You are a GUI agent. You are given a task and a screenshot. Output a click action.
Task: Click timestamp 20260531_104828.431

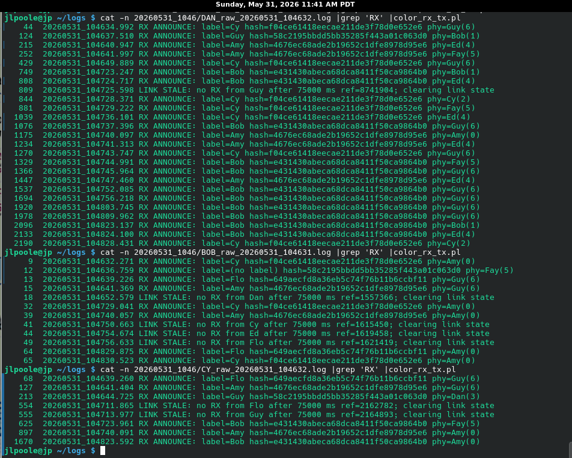tap(88, 243)
